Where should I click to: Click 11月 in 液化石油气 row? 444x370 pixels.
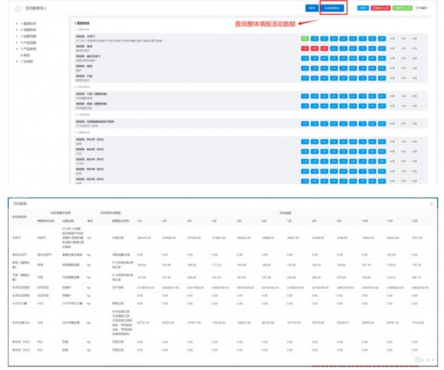[403, 58]
